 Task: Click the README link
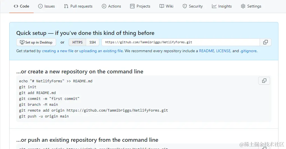coord(207,51)
